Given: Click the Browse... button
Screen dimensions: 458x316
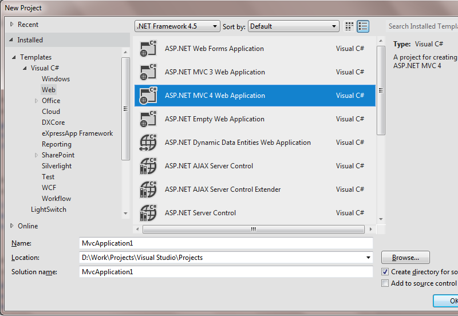Looking at the screenshot, I should click(405, 258).
